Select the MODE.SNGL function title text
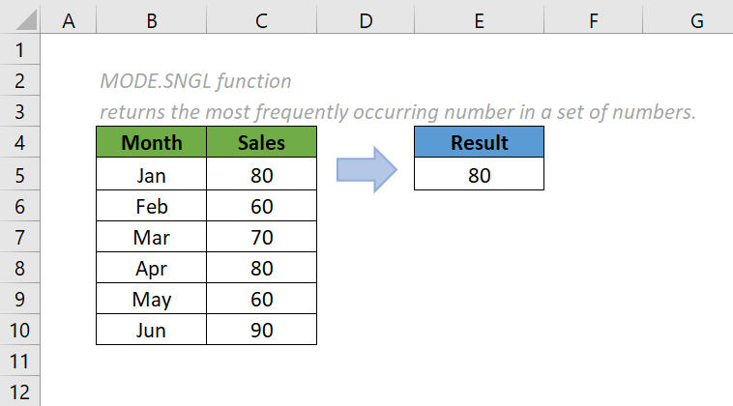Viewport: 733px width, 406px height. [x=195, y=81]
